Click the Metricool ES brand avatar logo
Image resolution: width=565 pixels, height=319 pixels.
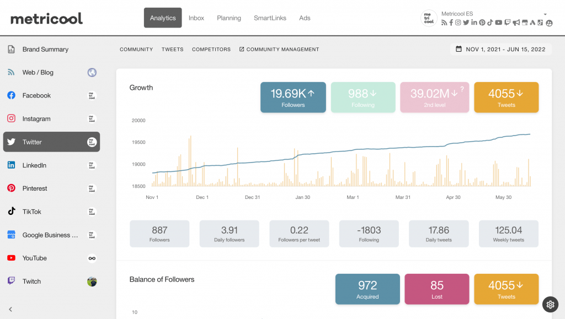429,18
